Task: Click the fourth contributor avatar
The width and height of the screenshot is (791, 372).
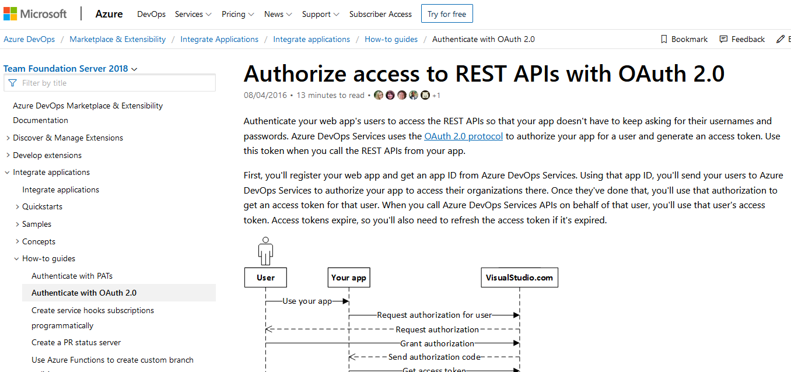Action: click(x=414, y=95)
